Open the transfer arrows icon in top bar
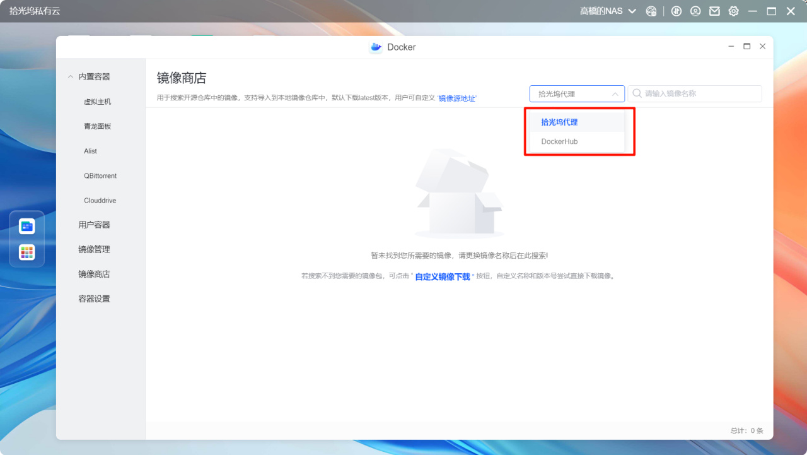Screen dimensions: 807x455 pyautogui.click(x=676, y=11)
